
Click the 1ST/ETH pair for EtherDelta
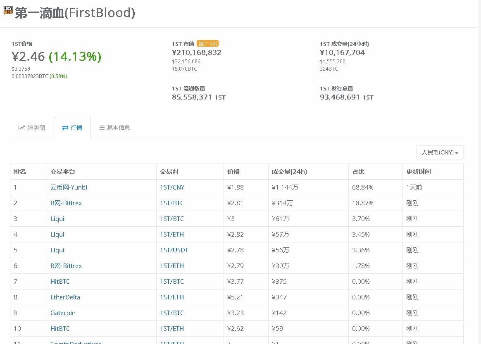(x=172, y=297)
